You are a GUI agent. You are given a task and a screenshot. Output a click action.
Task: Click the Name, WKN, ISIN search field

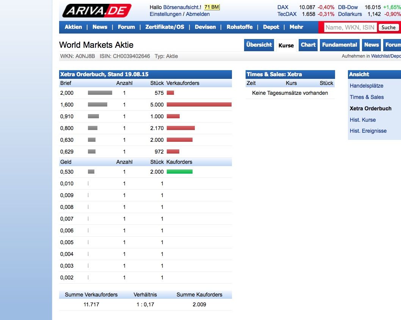[350, 27]
